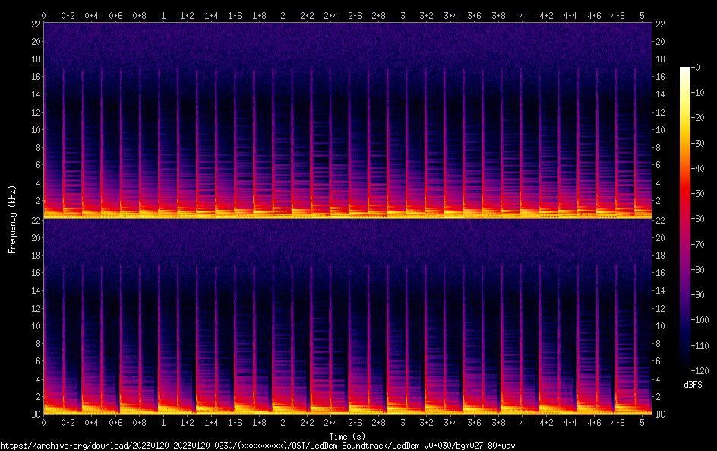Select the 0.2 mark on the bottom time axis
Image resolution: width=717 pixels, height=451 pixels.
(68, 421)
